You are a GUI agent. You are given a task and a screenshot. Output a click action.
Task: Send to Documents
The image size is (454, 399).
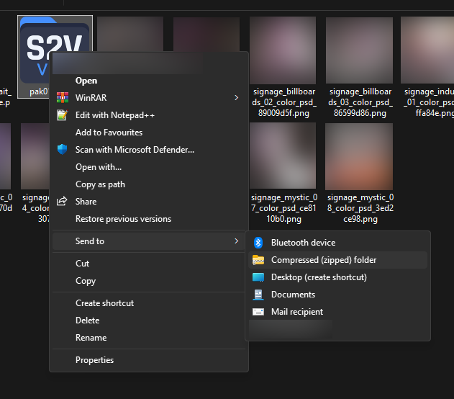coord(337,295)
